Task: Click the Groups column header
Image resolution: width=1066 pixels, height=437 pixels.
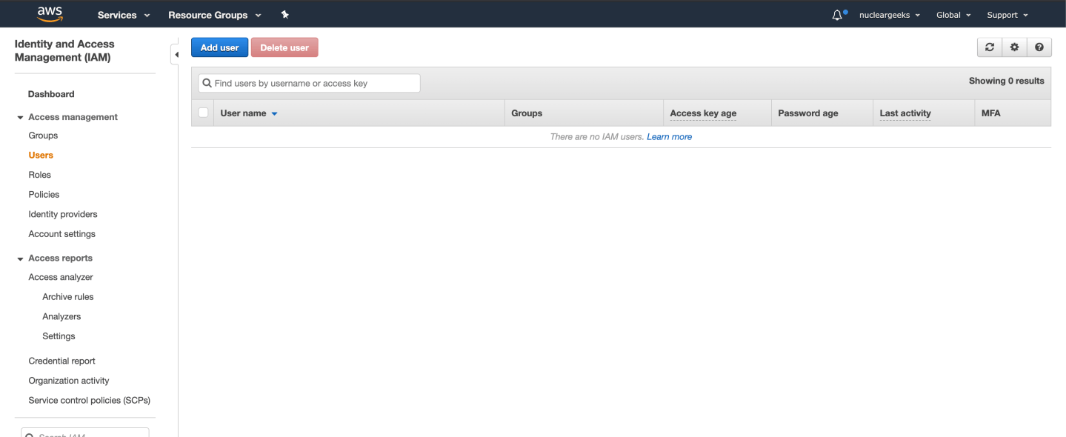Action: [x=527, y=113]
